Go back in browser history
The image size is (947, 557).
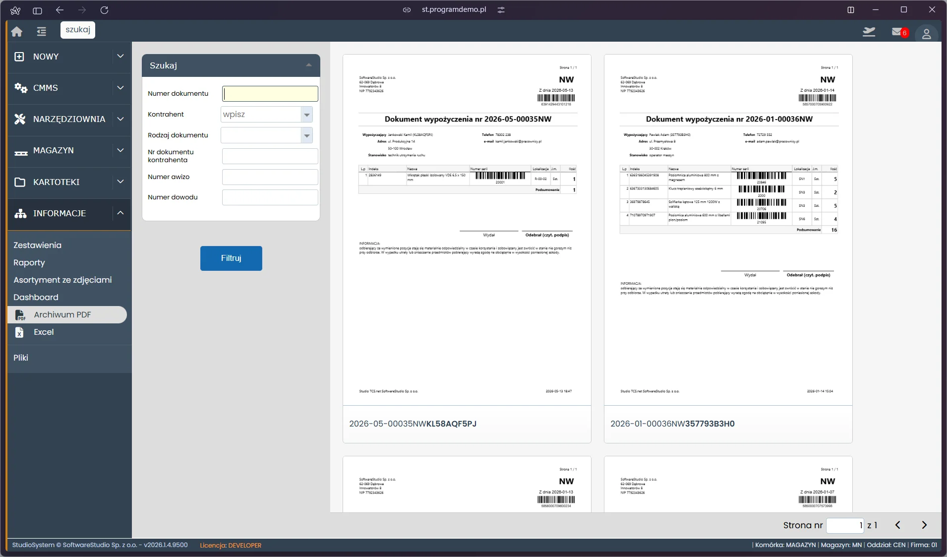click(59, 10)
